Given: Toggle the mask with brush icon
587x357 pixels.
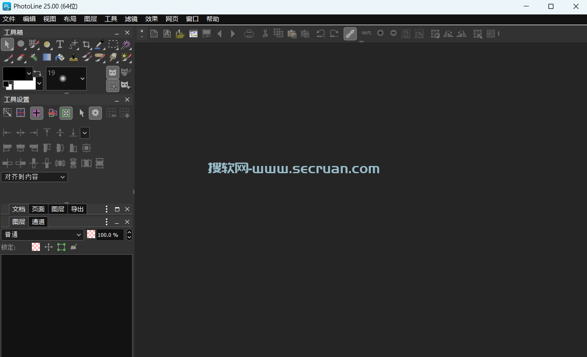Looking at the screenshot, I should coord(126,72).
